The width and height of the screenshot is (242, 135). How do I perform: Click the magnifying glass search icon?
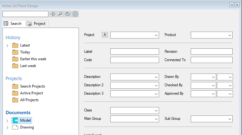pos(60,14)
